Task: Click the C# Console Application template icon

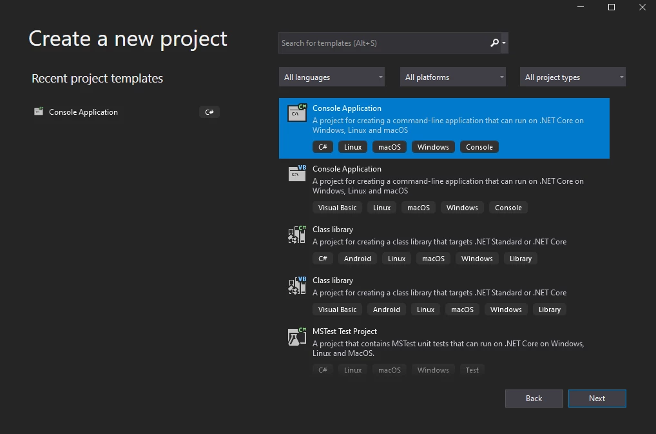Action: click(x=297, y=113)
